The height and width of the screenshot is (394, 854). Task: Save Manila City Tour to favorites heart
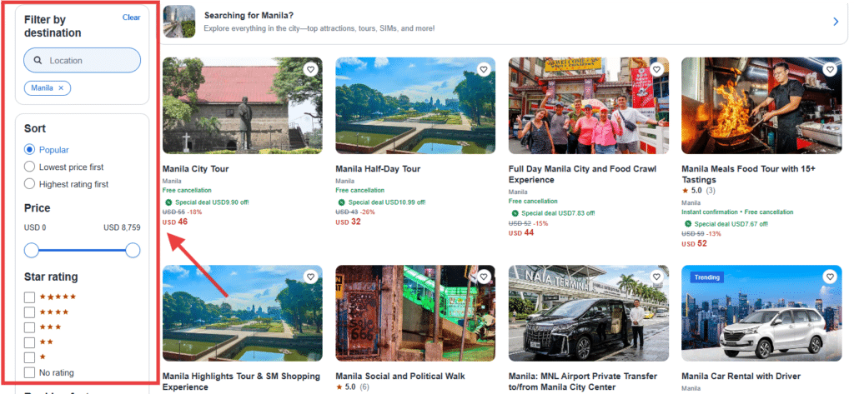coord(310,70)
